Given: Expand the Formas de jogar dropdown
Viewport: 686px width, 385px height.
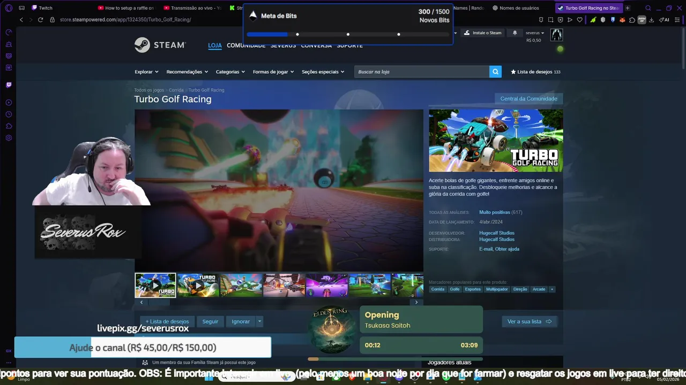Looking at the screenshot, I should click(273, 72).
